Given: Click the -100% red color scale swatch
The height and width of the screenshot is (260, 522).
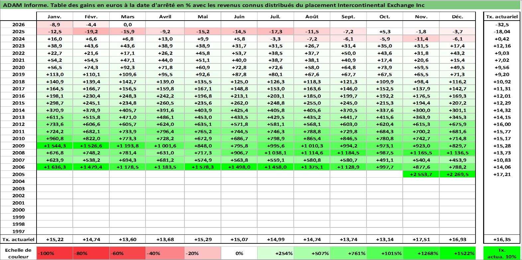Looking at the screenshot, I should (55, 253).
